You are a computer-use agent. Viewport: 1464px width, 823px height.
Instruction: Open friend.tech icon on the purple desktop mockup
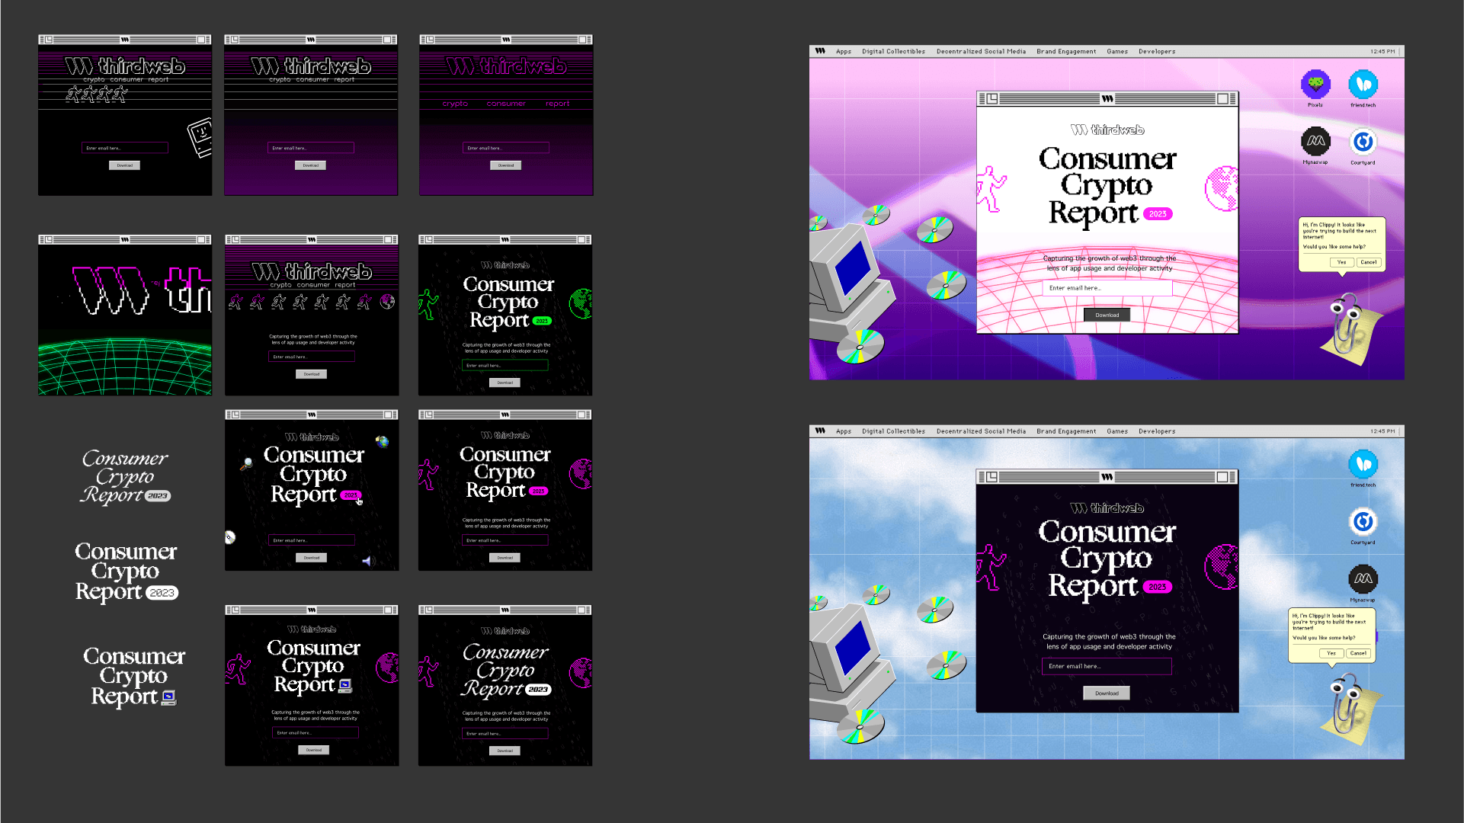coord(1363,85)
